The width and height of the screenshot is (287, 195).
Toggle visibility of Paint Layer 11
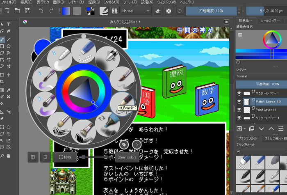click(240, 110)
